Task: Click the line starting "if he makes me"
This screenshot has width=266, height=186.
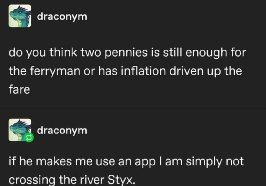Action: tap(126, 162)
